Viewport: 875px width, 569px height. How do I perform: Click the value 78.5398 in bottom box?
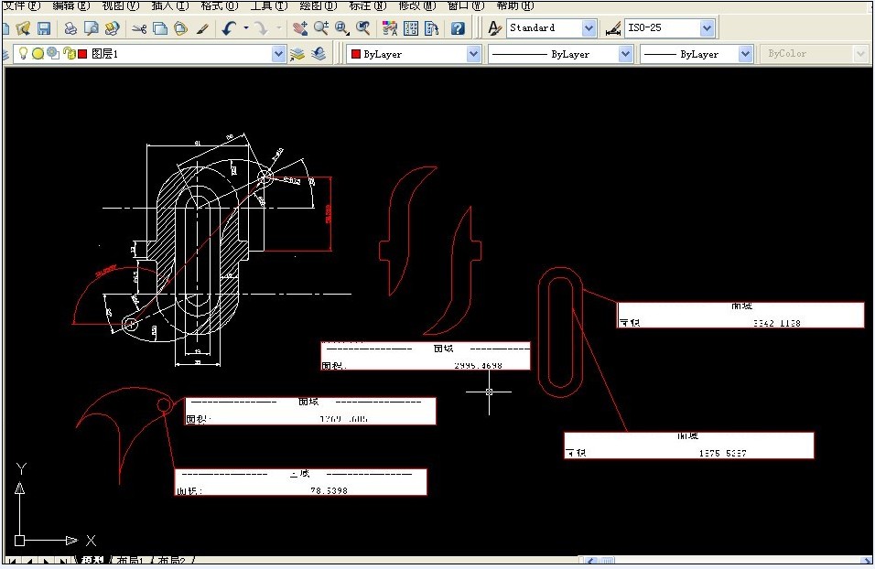pyautogui.click(x=329, y=490)
